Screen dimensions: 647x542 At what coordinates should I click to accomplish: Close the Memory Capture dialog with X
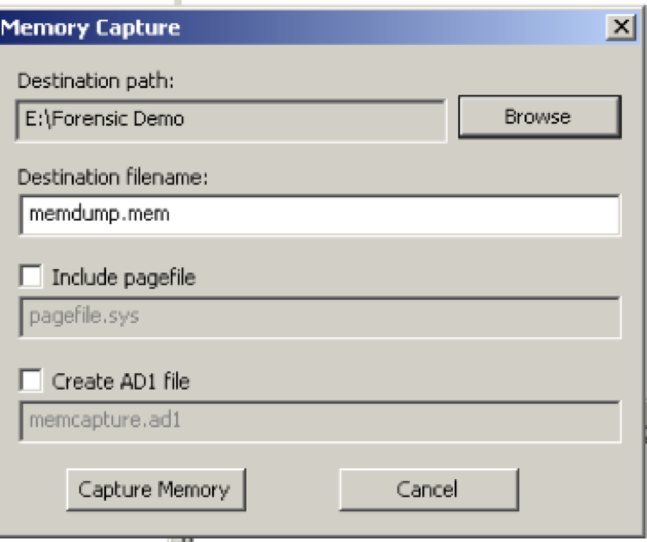620,28
